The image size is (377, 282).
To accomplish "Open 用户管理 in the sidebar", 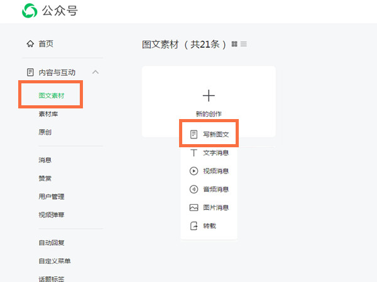I will 51,197.
